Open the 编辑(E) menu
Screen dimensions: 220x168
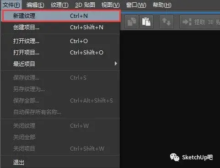(35, 5)
